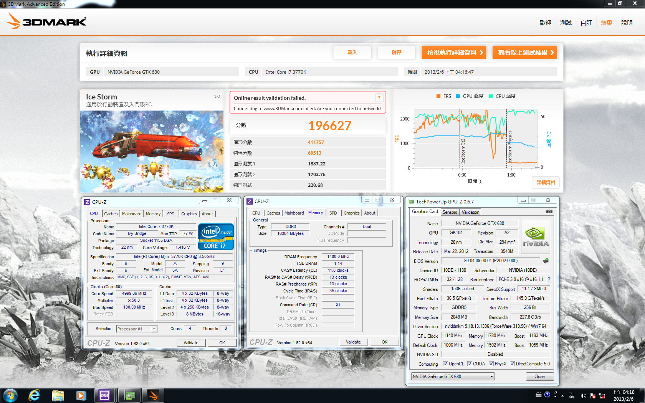Open the 說明 tab in 3DMark
The width and height of the screenshot is (645, 403).
pos(627,23)
